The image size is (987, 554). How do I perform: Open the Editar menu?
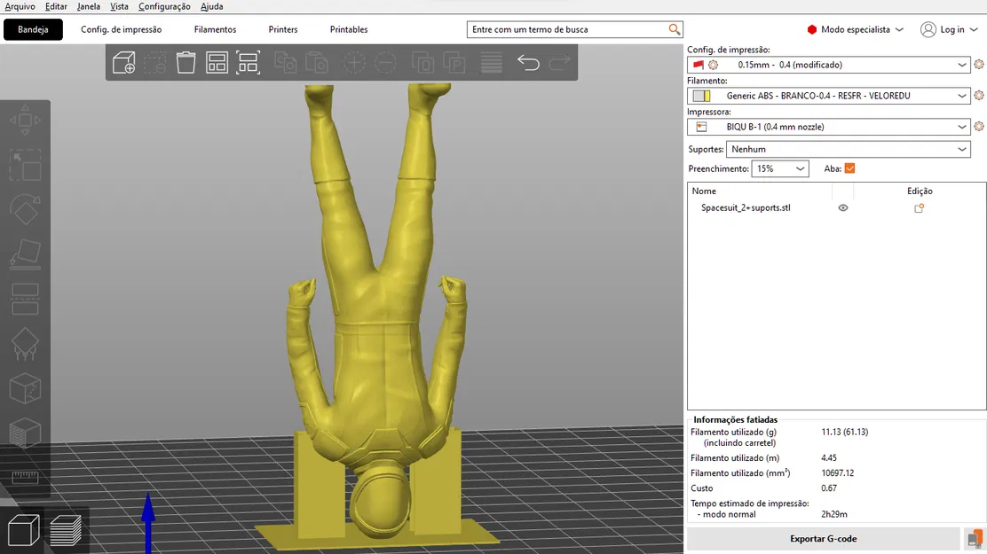click(x=56, y=6)
